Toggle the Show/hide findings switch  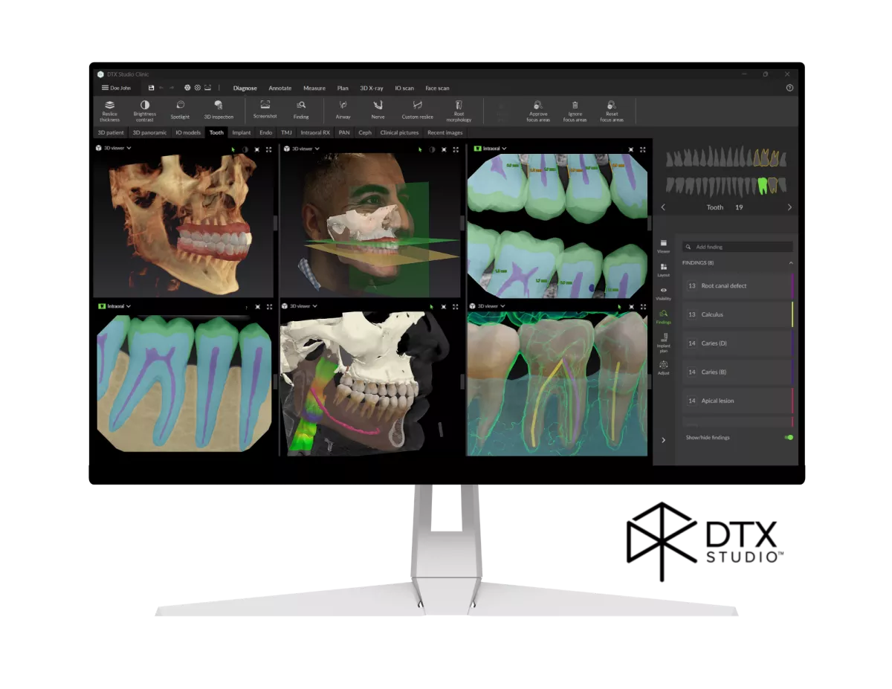click(788, 437)
